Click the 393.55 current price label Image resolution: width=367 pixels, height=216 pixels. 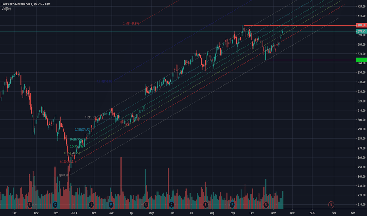coord(361,31)
